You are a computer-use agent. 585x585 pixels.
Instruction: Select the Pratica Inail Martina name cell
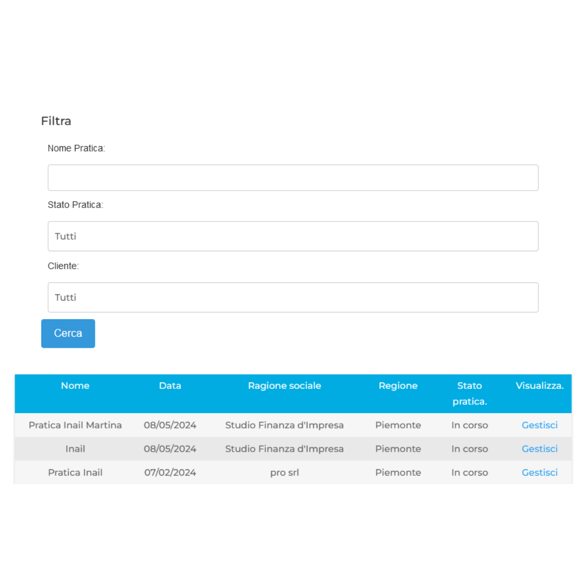(75, 425)
